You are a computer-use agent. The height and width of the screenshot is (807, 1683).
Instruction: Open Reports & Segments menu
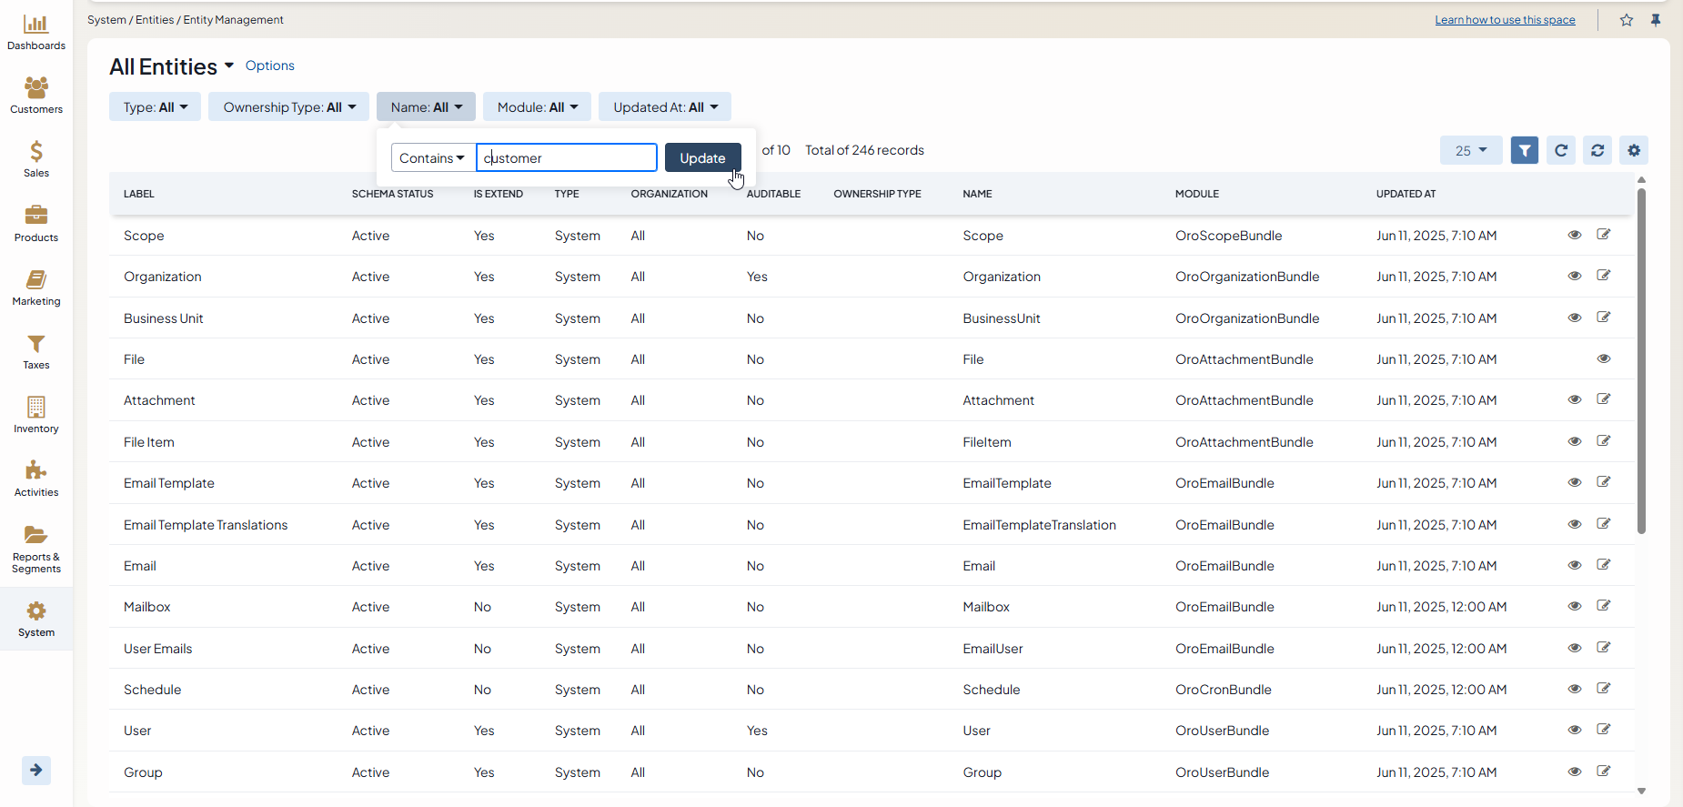[36, 550]
